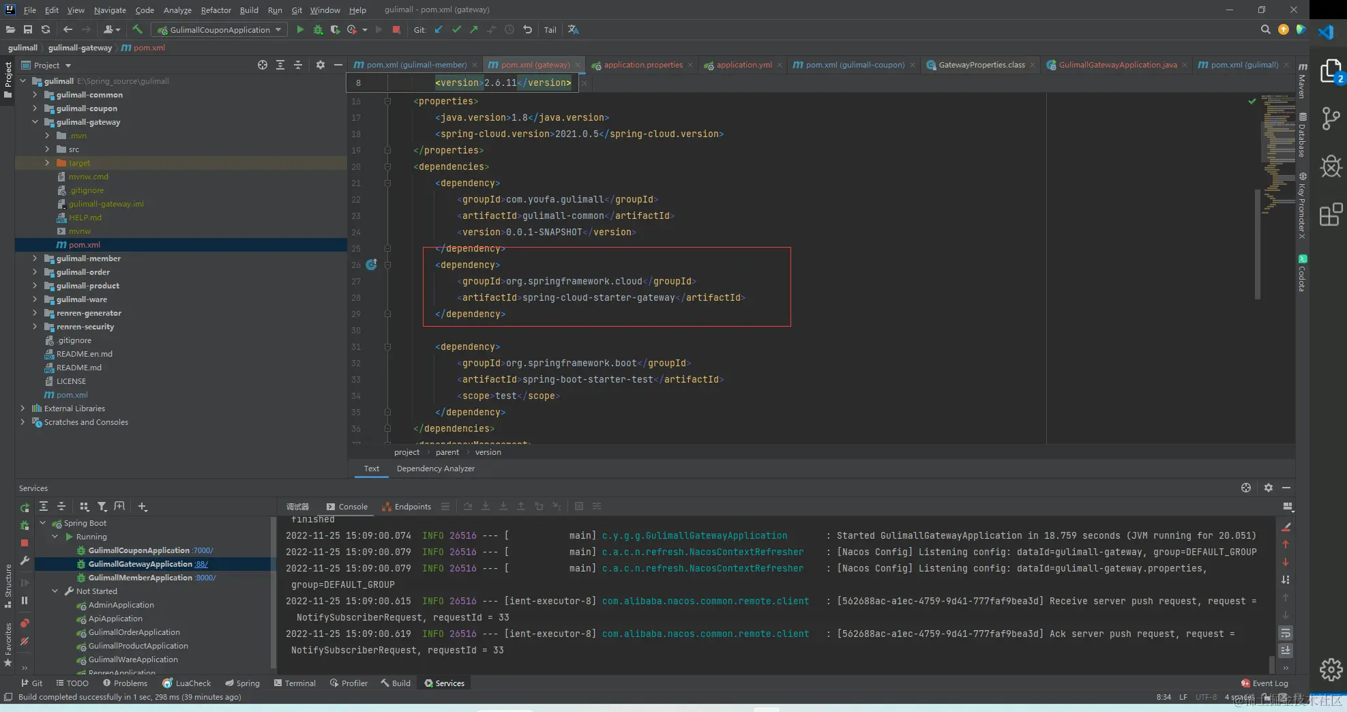Open the Dependency Analyzer view
This screenshot has width=1347, height=712.
(x=435, y=469)
